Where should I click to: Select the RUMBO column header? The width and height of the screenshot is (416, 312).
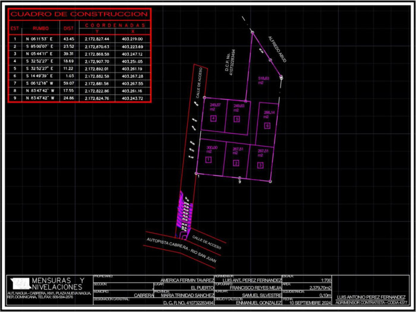click(40, 28)
